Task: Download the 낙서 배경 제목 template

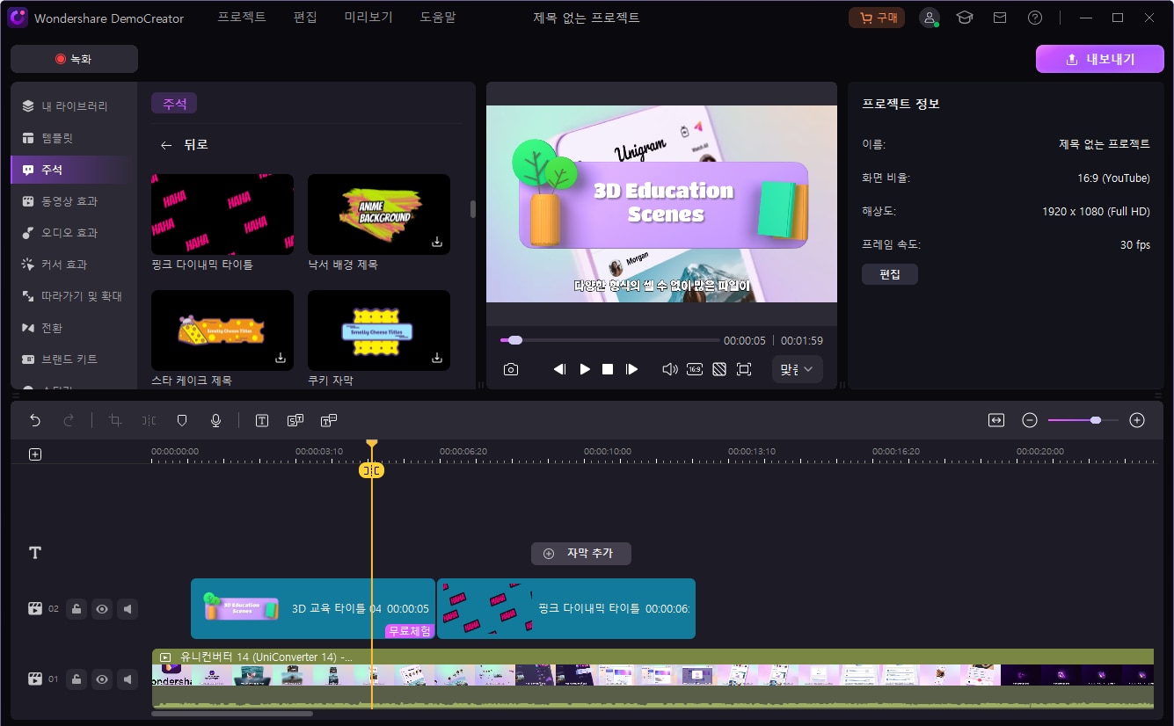Action: click(437, 242)
